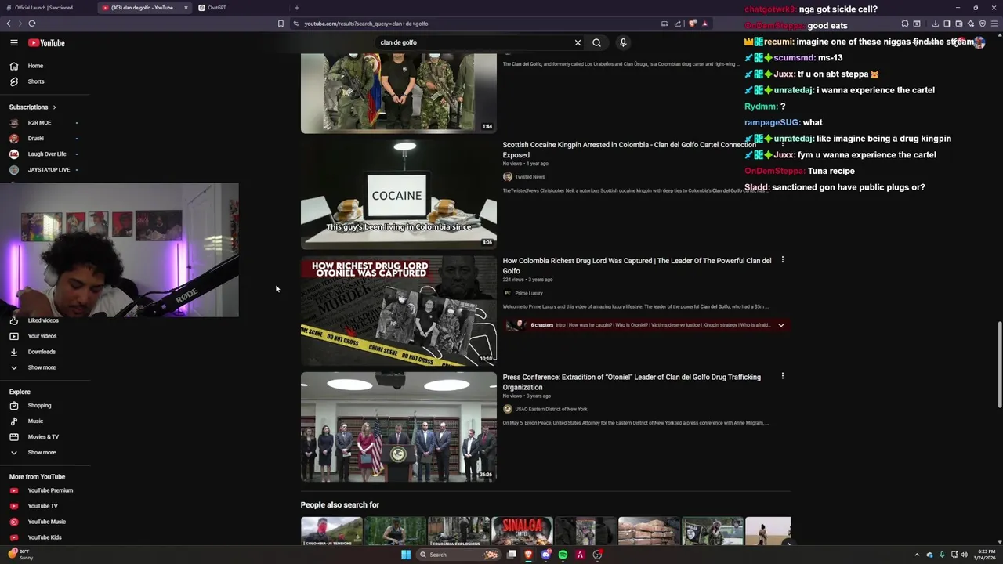Screen dimensions: 1003x564
Task: Play the press conference podium thumbnail
Action: (399, 427)
